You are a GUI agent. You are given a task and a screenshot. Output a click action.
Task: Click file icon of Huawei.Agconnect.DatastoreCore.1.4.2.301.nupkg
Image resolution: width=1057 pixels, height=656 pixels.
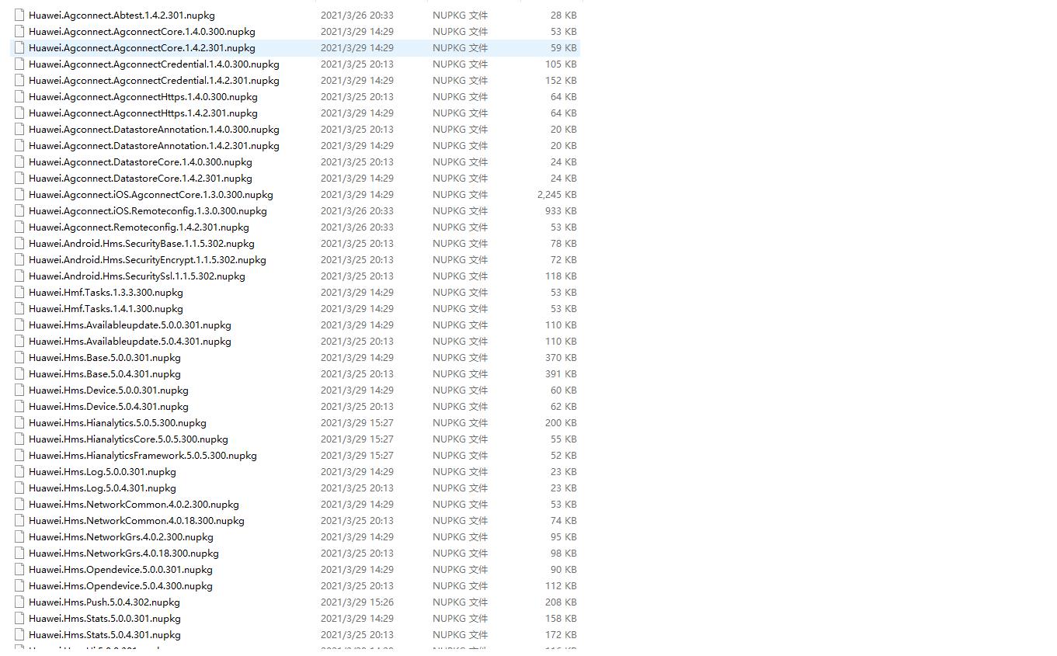click(19, 178)
